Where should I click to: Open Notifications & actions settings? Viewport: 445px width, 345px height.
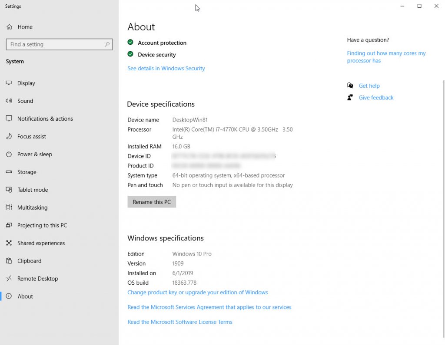pos(59,118)
